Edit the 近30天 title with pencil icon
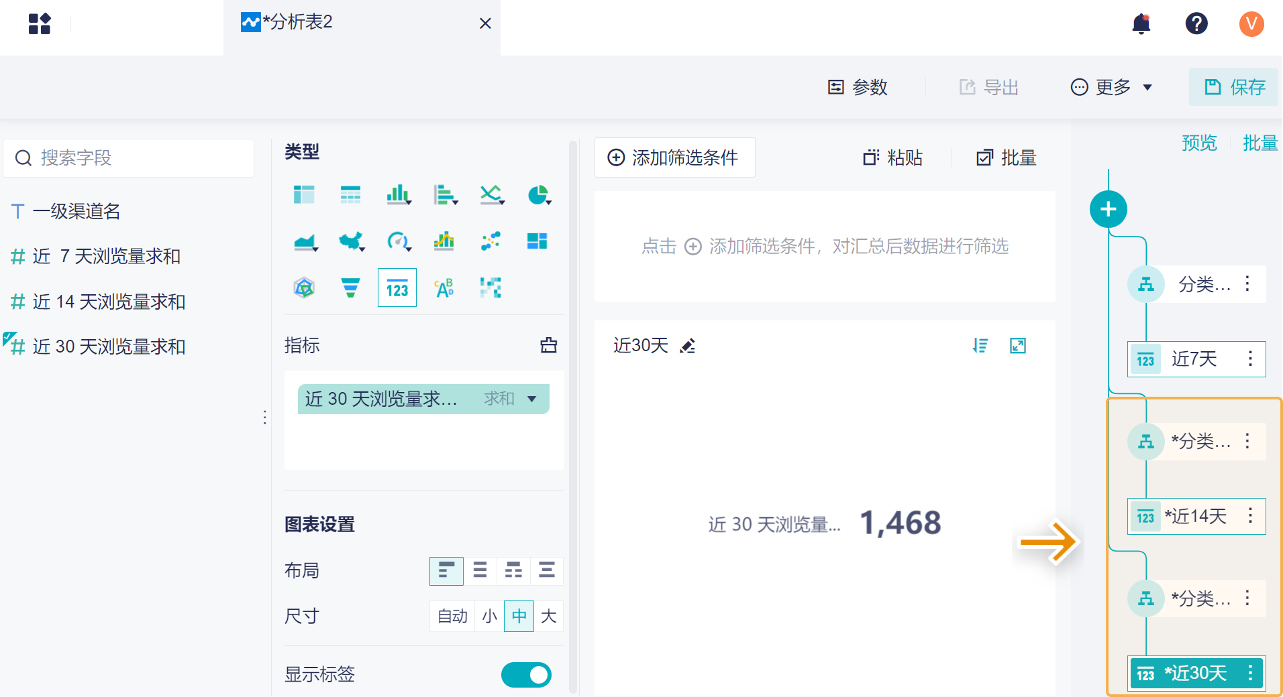The width and height of the screenshot is (1283, 697). coord(688,346)
